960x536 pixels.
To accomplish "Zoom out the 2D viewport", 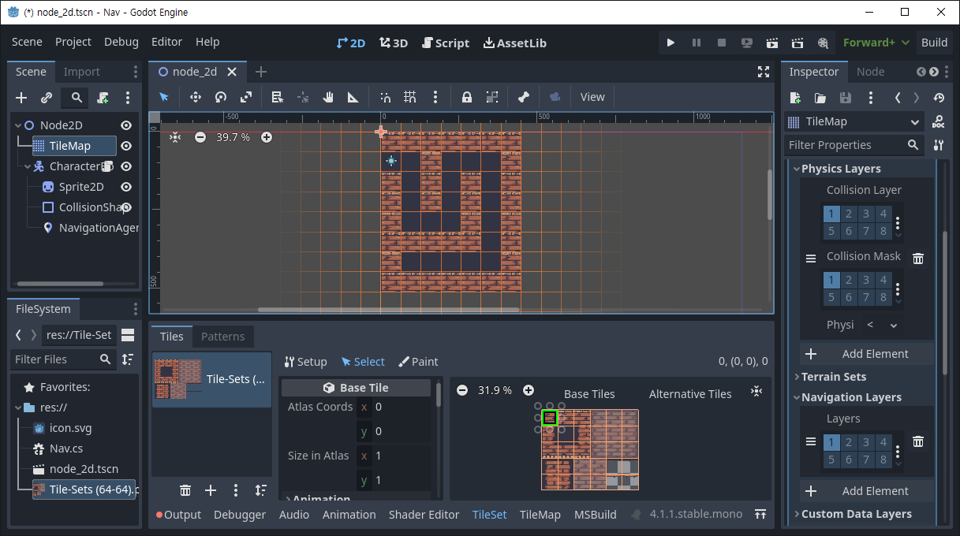I will tap(200, 137).
